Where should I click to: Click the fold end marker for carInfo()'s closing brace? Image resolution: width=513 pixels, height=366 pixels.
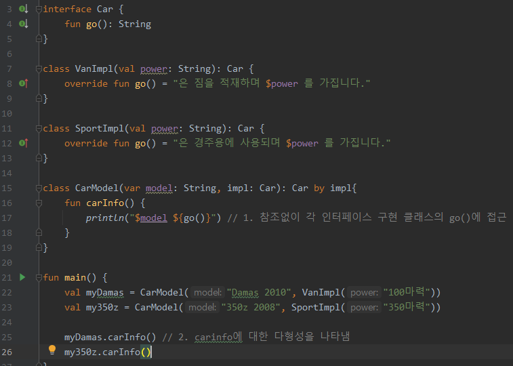tap(39, 233)
